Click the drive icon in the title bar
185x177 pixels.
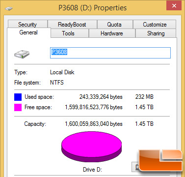tap(9, 8)
